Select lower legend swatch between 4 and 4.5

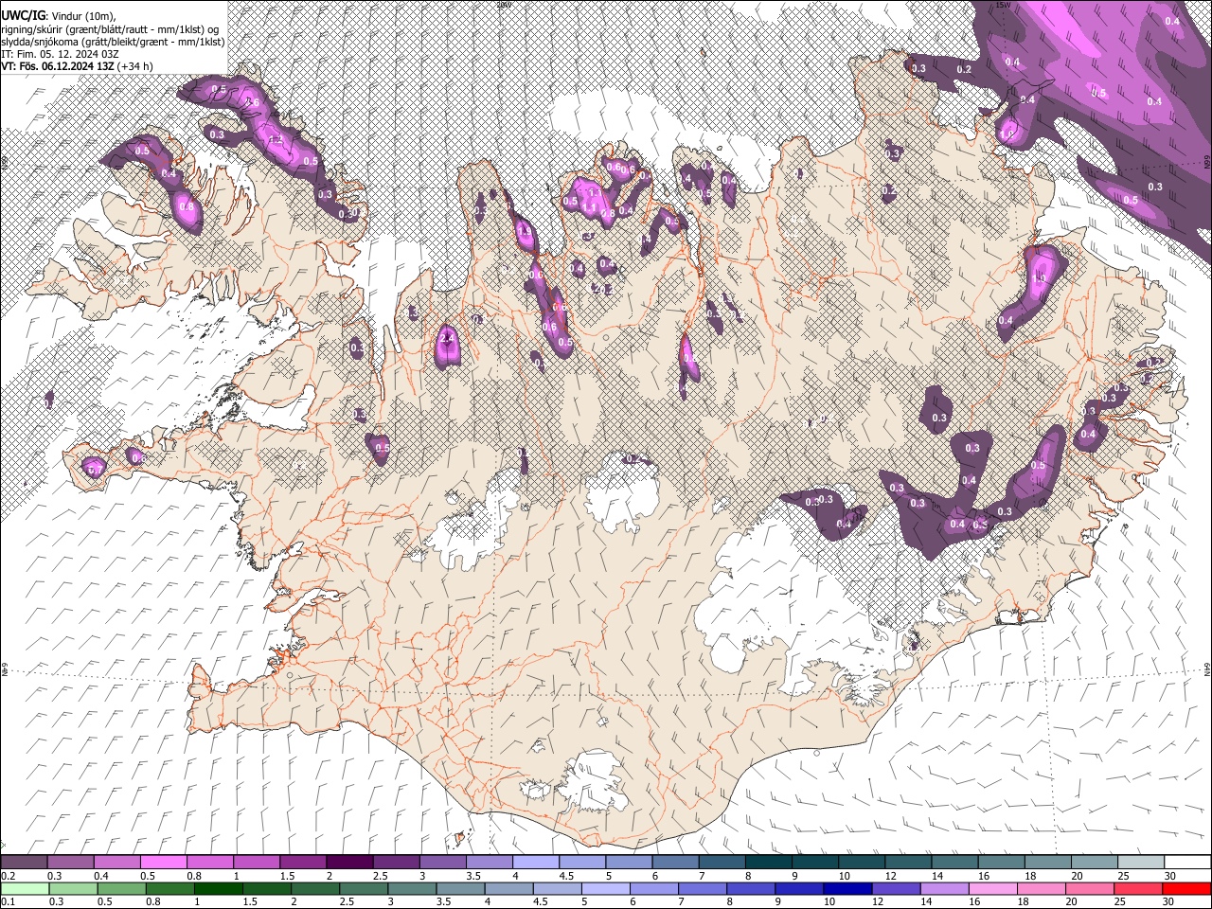pos(510,888)
